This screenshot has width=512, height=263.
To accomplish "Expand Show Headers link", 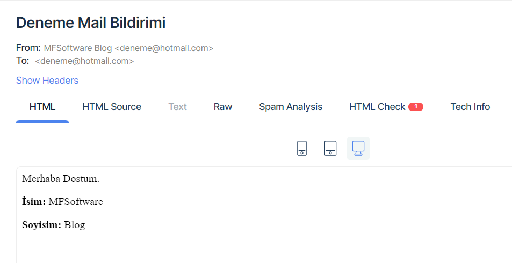I will coord(47,81).
